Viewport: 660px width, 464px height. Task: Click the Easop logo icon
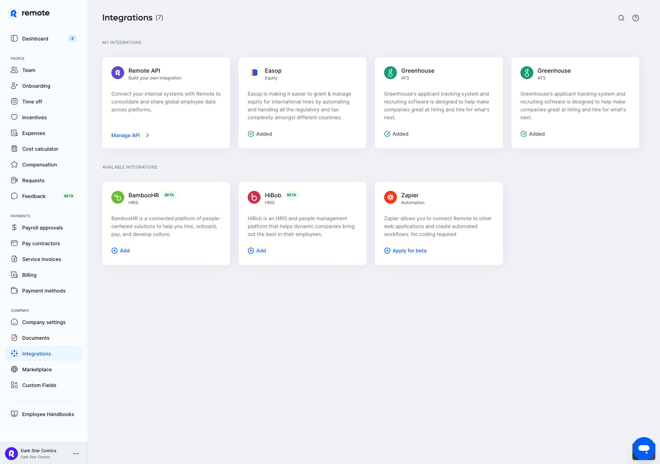[254, 73]
